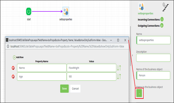This screenshot has width=174, height=103.
Task: Minimize the deTableProps popup window
Action: point(111,40)
